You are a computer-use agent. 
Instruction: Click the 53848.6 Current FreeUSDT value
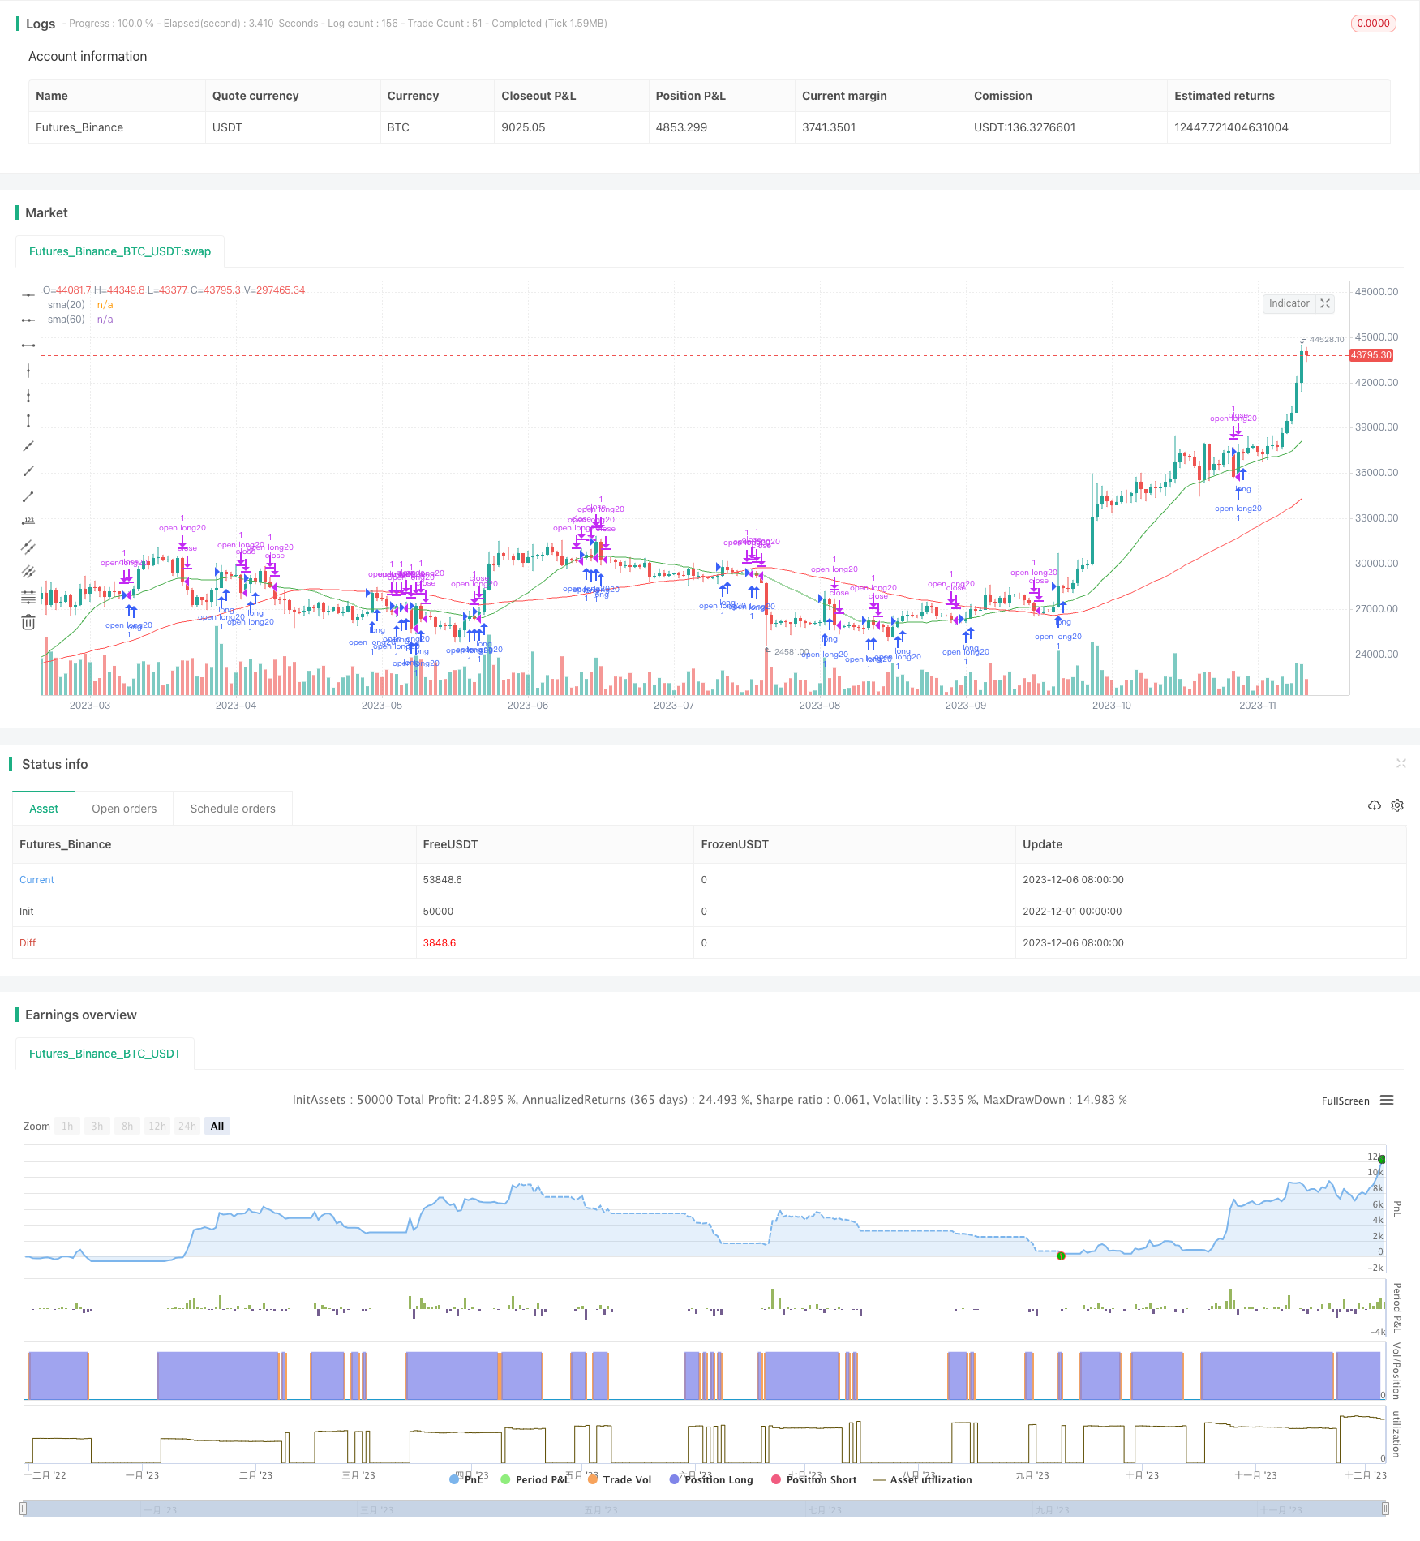pyautogui.click(x=443, y=879)
